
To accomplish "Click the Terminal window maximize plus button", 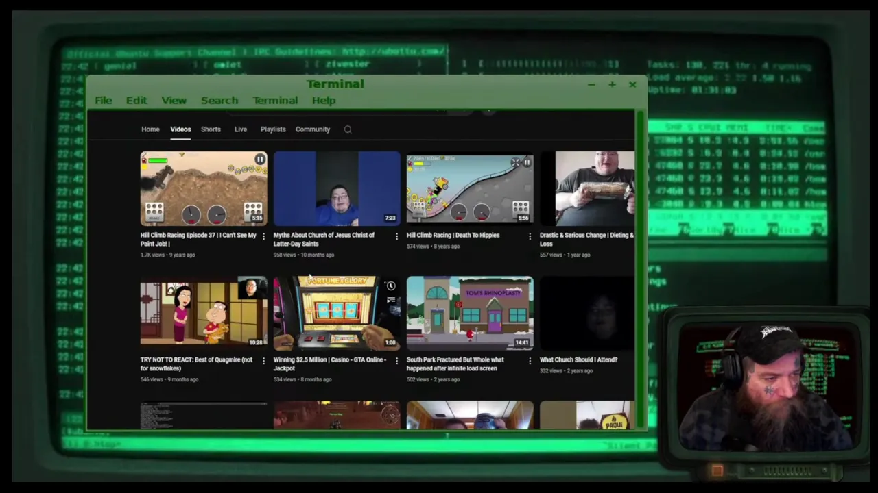I will [x=611, y=84].
